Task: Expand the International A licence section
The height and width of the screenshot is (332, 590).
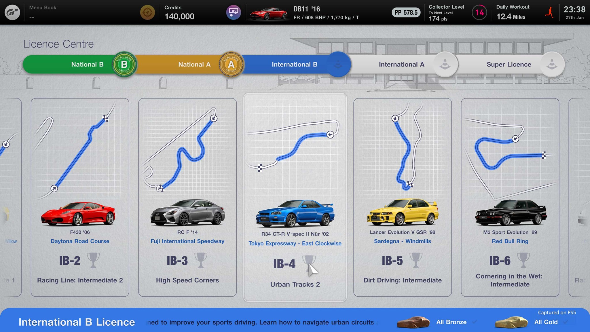Action: [x=402, y=64]
